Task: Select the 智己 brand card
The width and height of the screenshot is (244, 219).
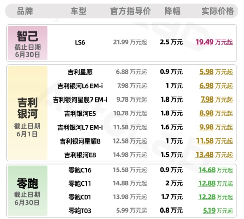Action: point(28,43)
